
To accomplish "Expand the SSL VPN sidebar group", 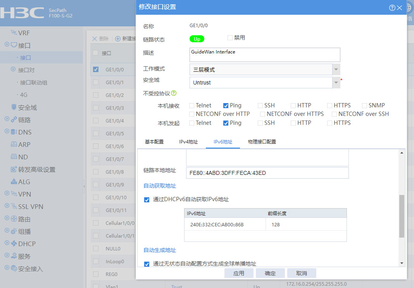I will (x=7, y=205).
